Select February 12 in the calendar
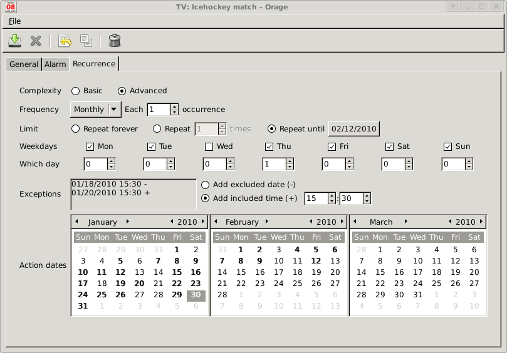Viewport: 507px width, 353px height. tap(316, 261)
